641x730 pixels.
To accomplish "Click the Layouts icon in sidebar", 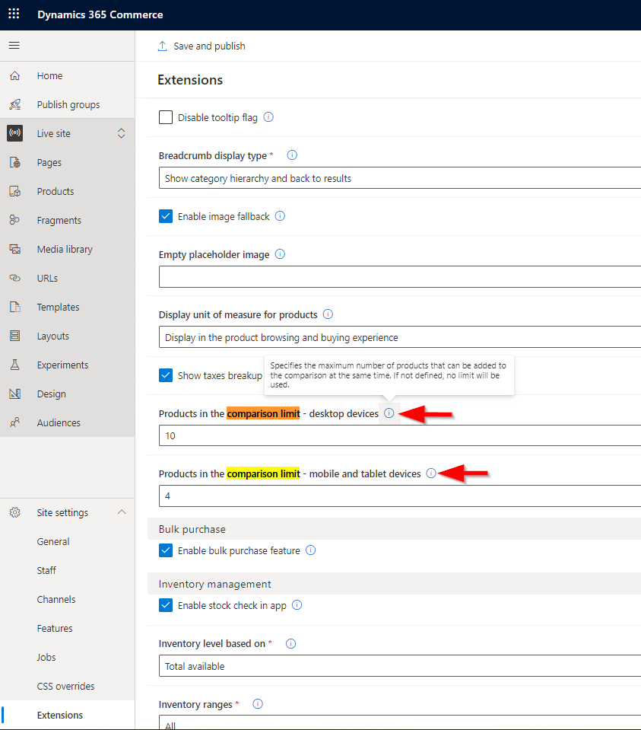I will point(15,336).
